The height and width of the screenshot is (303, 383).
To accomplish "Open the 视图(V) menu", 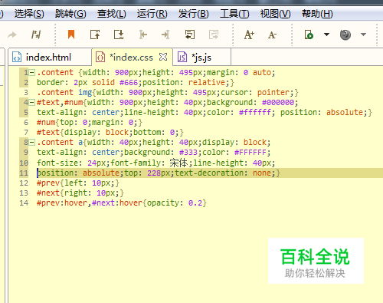I will 275,14.
